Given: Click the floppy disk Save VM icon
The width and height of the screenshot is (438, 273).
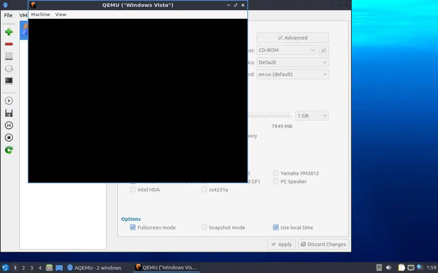Looking at the screenshot, I should tap(9, 113).
